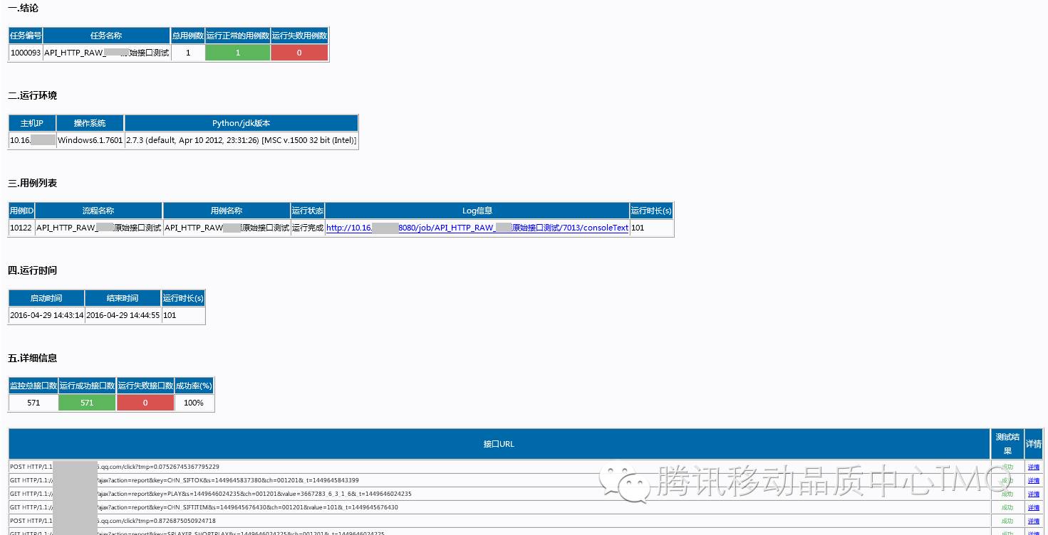Click the 操作系统 column header
1048x535 pixels.
pos(90,123)
